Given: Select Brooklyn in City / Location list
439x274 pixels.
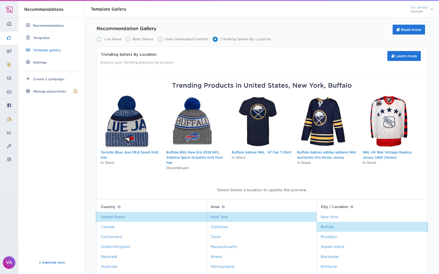Looking at the screenshot, I should [329, 237].
